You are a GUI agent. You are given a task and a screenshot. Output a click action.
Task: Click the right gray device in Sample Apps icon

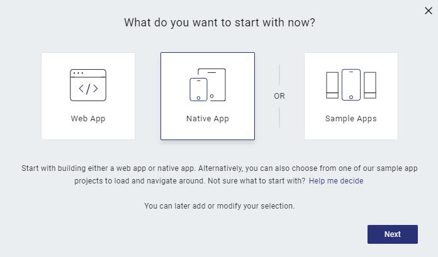coord(370,85)
